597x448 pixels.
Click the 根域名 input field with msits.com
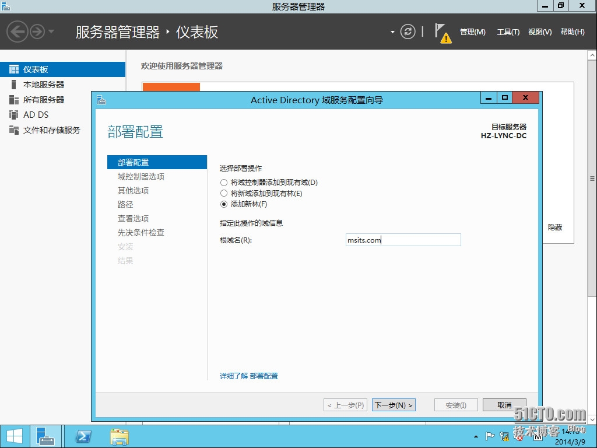click(x=403, y=240)
